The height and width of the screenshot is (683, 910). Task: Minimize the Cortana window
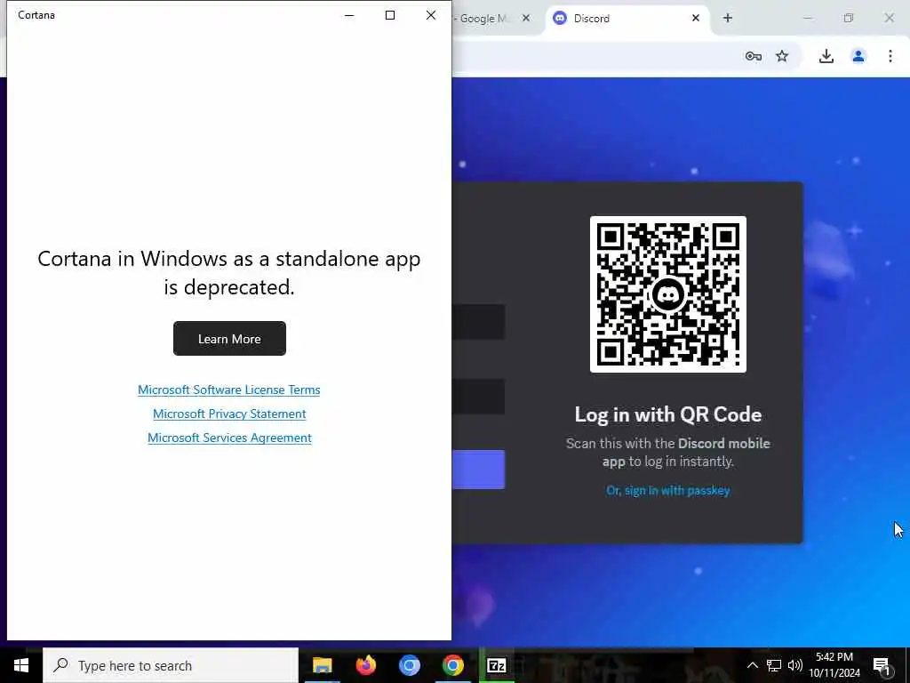[x=349, y=16]
